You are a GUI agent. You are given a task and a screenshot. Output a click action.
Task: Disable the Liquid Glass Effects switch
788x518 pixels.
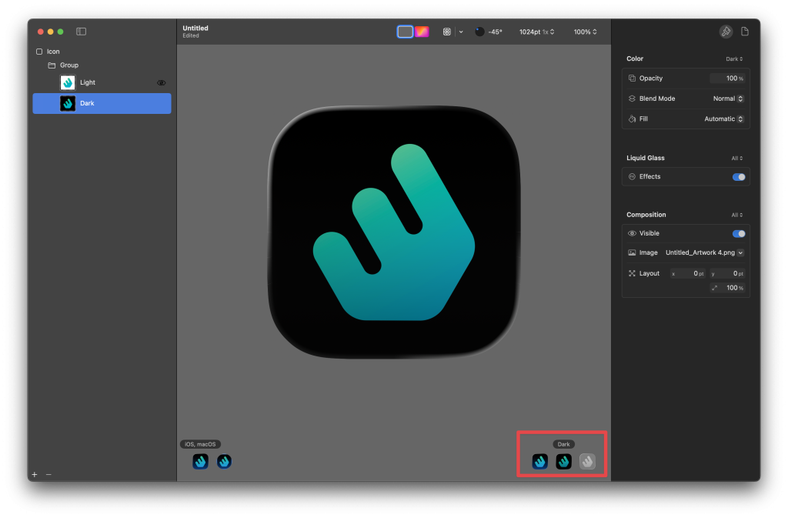point(738,177)
